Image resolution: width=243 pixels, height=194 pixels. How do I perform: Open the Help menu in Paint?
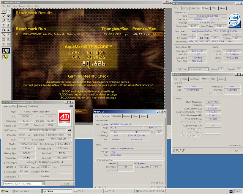37,6
